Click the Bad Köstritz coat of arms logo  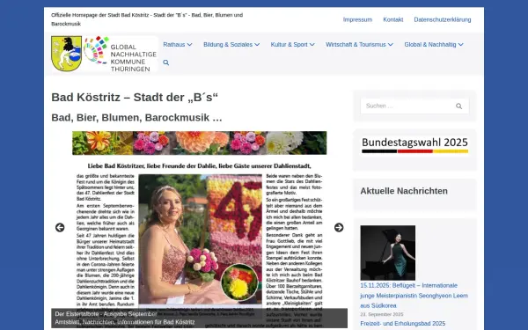(66, 54)
